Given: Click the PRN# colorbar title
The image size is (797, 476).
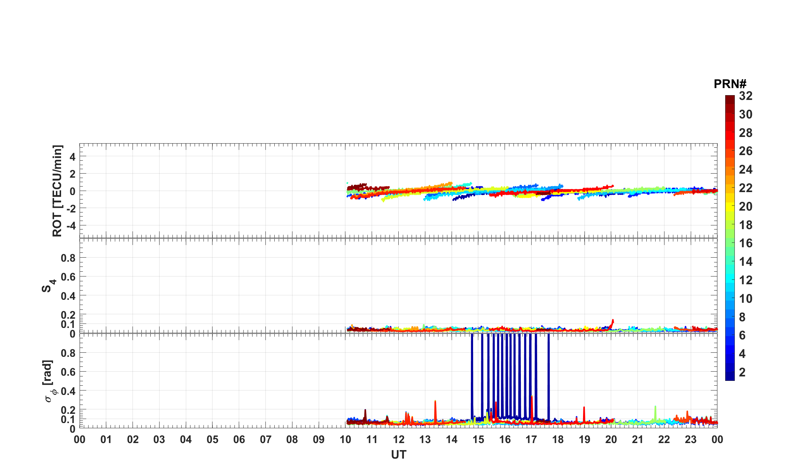Looking at the screenshot, I should (730, 84).
